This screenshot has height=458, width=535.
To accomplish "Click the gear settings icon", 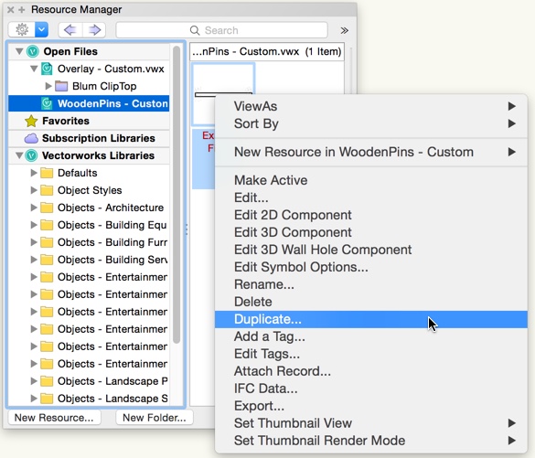I will pyautogui.click(x=22, y=30).
